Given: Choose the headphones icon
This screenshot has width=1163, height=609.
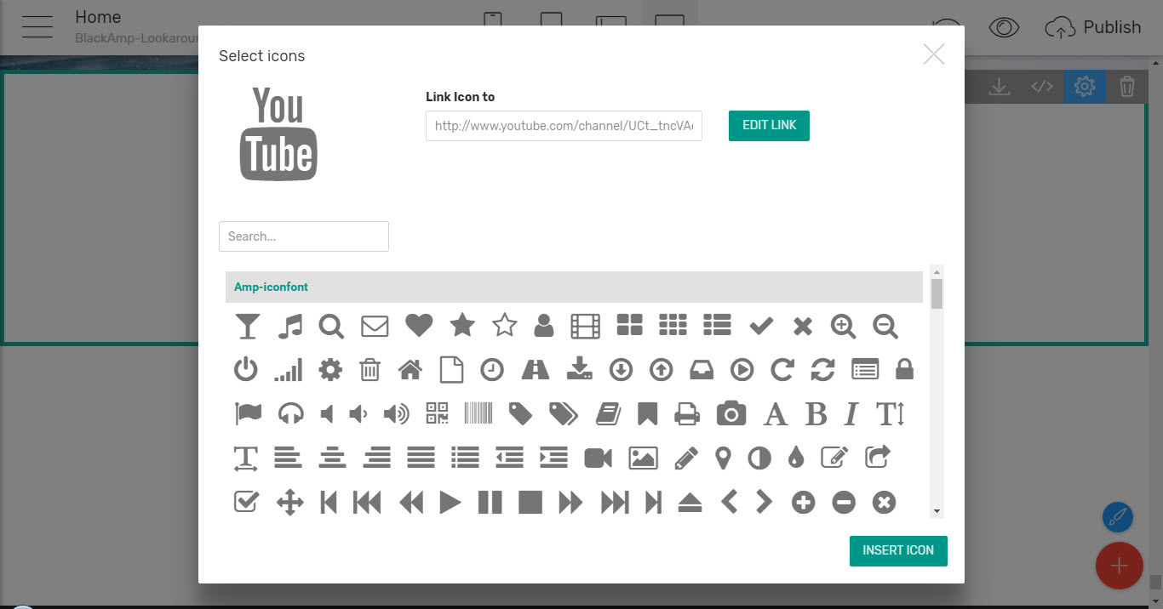Looking at the screenshot, I should (291, 414).
